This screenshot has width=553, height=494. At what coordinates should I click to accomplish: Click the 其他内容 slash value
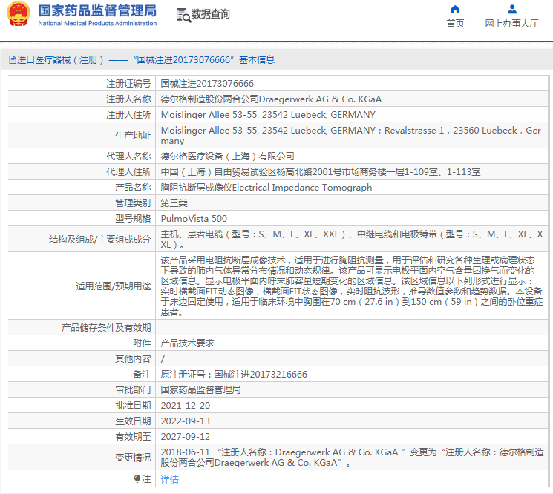(x=163, y=359)
